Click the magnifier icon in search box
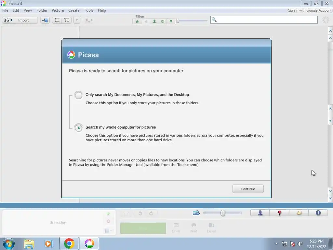 (x=214, y=20)
